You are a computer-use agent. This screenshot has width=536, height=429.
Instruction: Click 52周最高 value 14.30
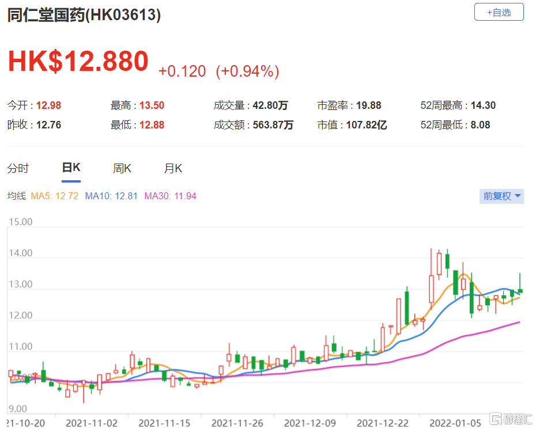coord(483,105)
